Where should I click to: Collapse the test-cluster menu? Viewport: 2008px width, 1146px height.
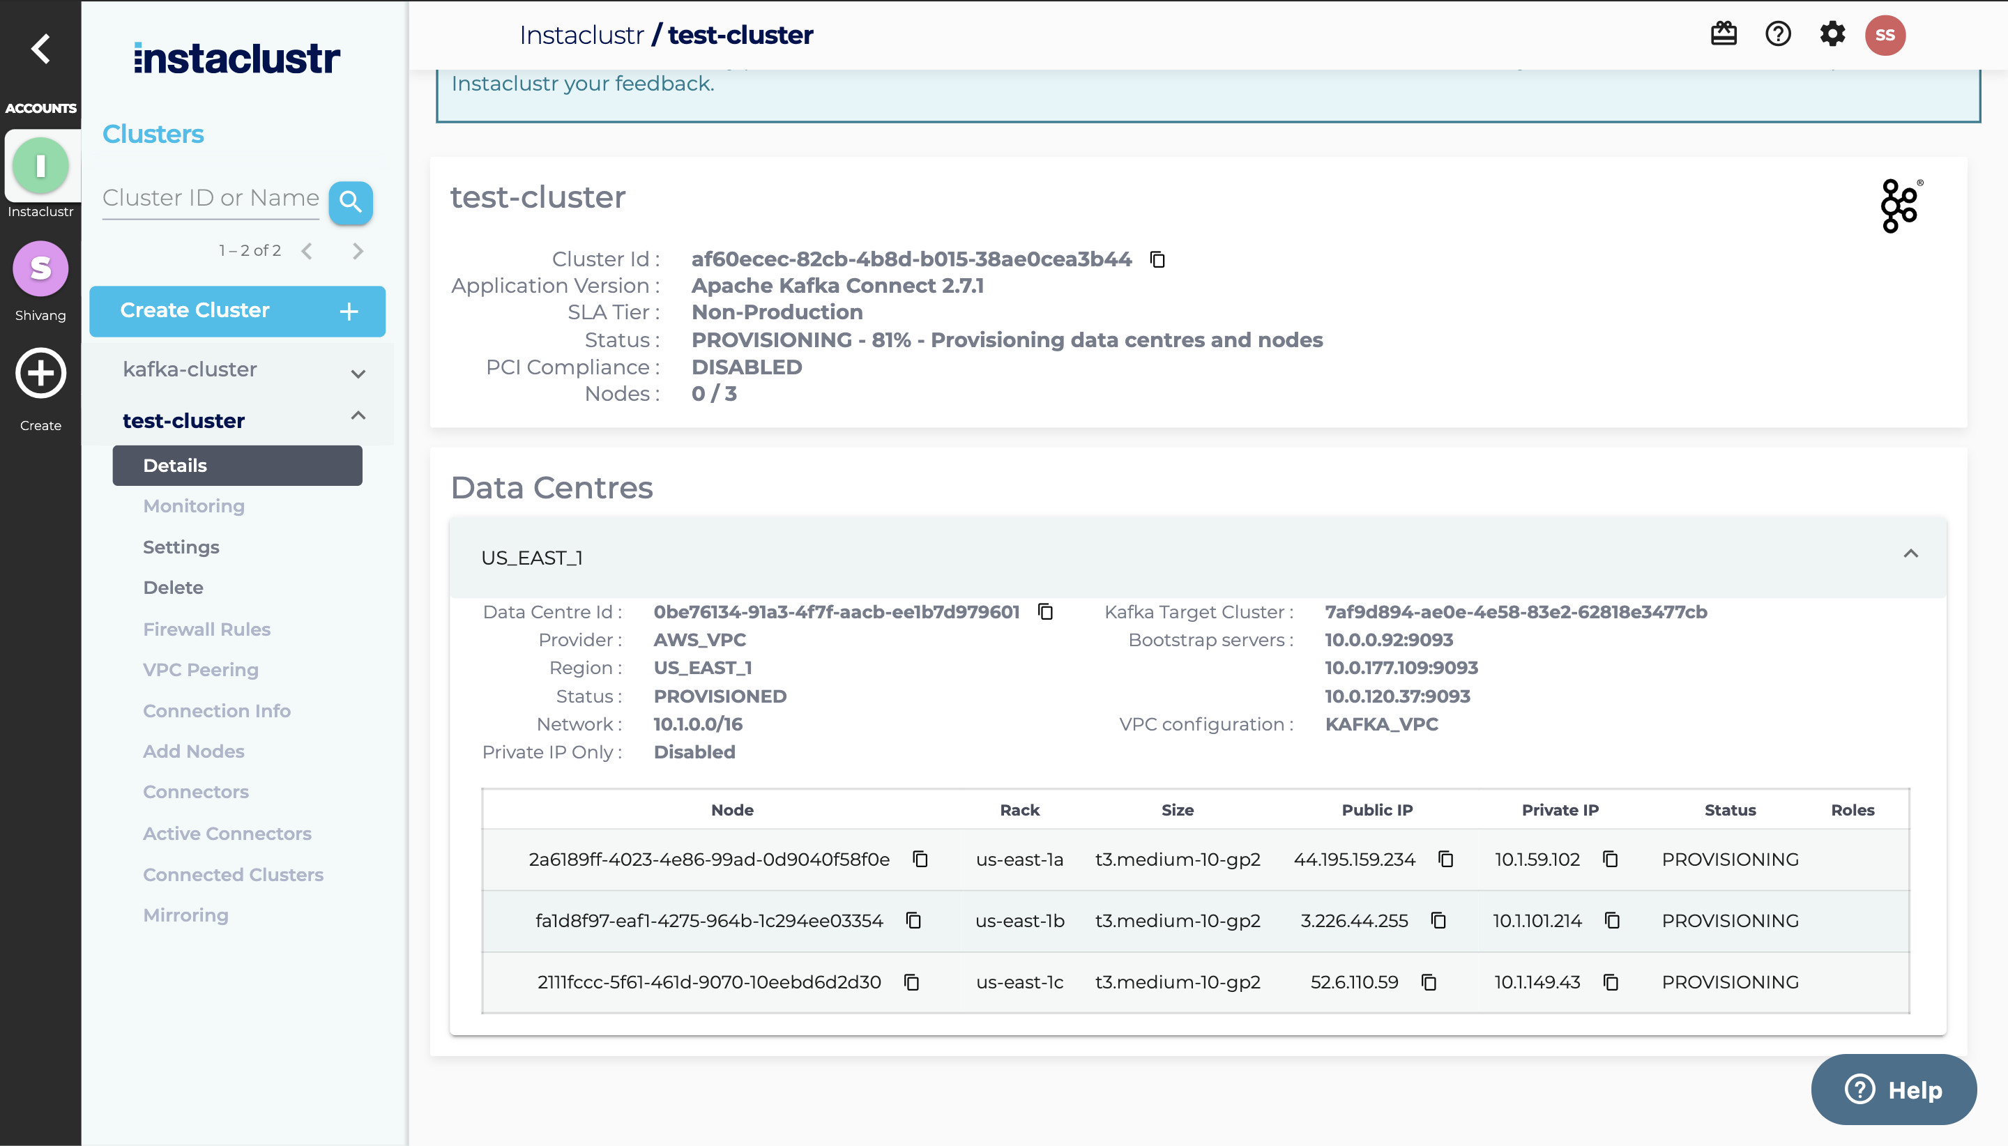click(x=358, y=415)
